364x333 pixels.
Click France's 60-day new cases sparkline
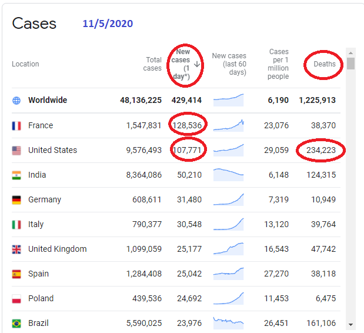point(228,125)
